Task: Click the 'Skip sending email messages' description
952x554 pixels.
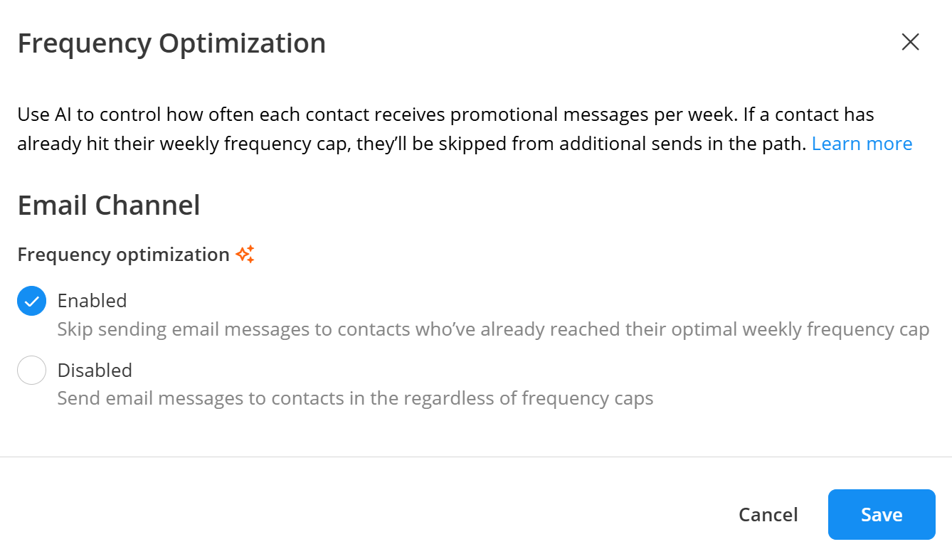Action: pos(493,330)
